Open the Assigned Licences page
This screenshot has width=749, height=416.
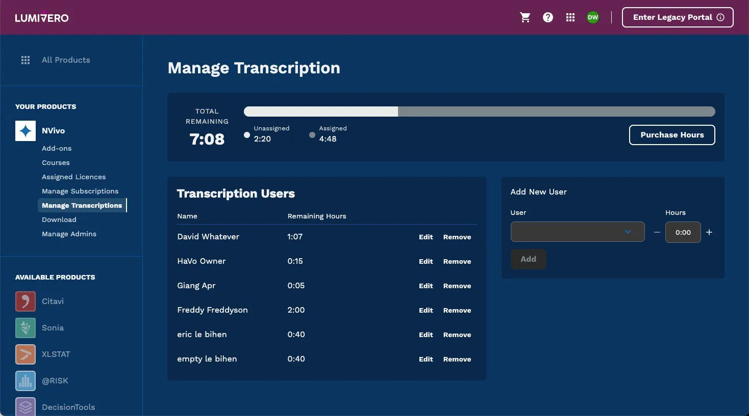point(73,177)
